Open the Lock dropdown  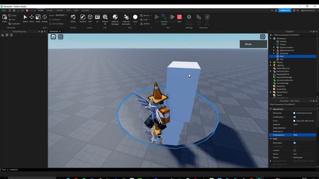tap(145, 19)
